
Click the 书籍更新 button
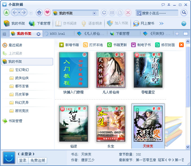pos(117,45)
